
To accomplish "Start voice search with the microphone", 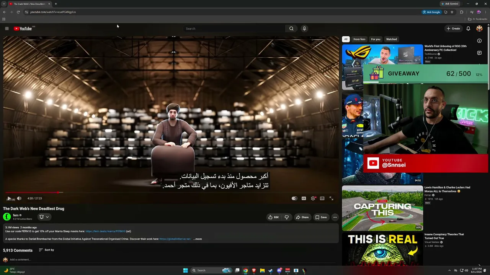I will point(304,29).
